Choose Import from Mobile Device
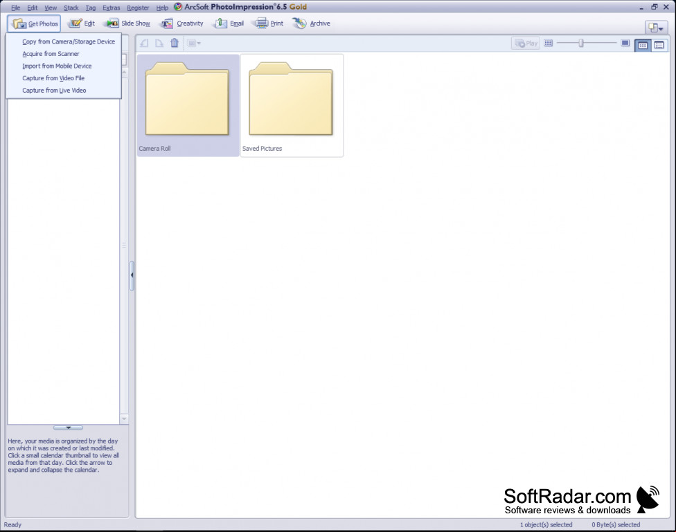Image resolution: width=676 pixels, height=532 pixels. pos(64,66)
